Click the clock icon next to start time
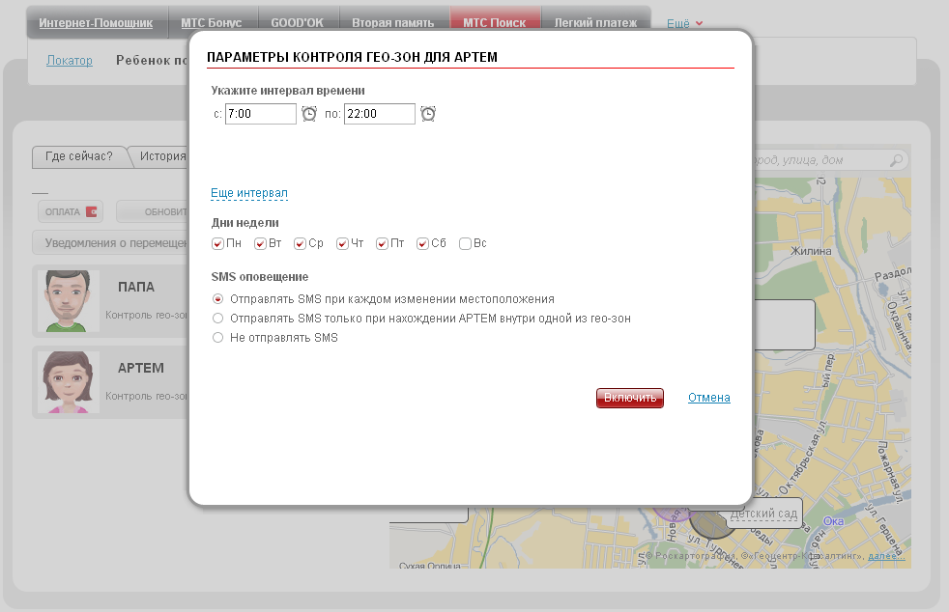 point(309,114)
